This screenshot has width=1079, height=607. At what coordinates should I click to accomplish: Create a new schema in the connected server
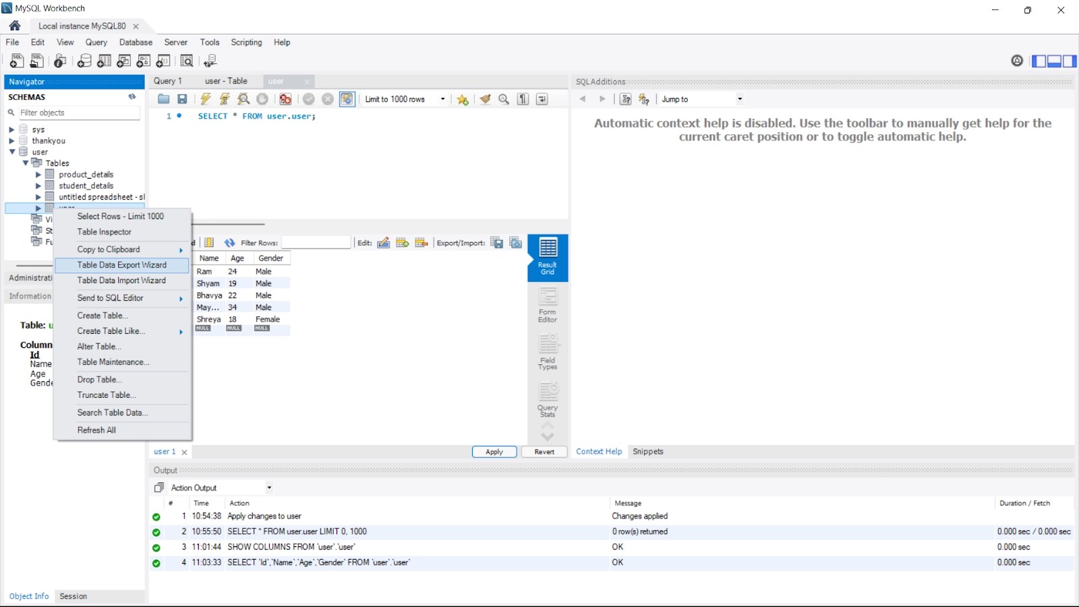(84, 61)
